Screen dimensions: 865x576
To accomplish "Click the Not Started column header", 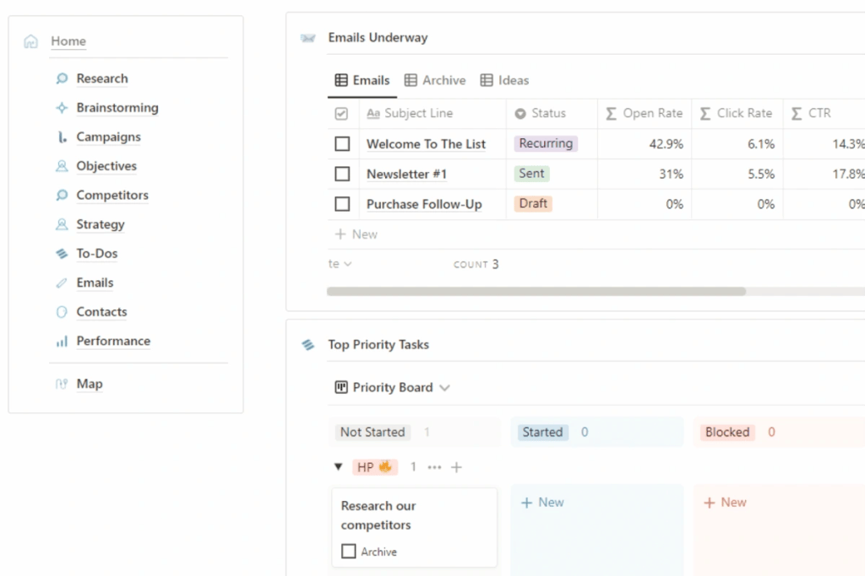I will [x=373, y=433].
